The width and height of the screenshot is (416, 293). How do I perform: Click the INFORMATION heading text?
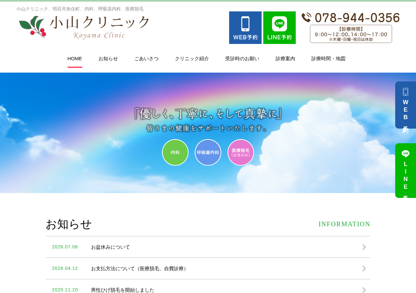(344, 224)
